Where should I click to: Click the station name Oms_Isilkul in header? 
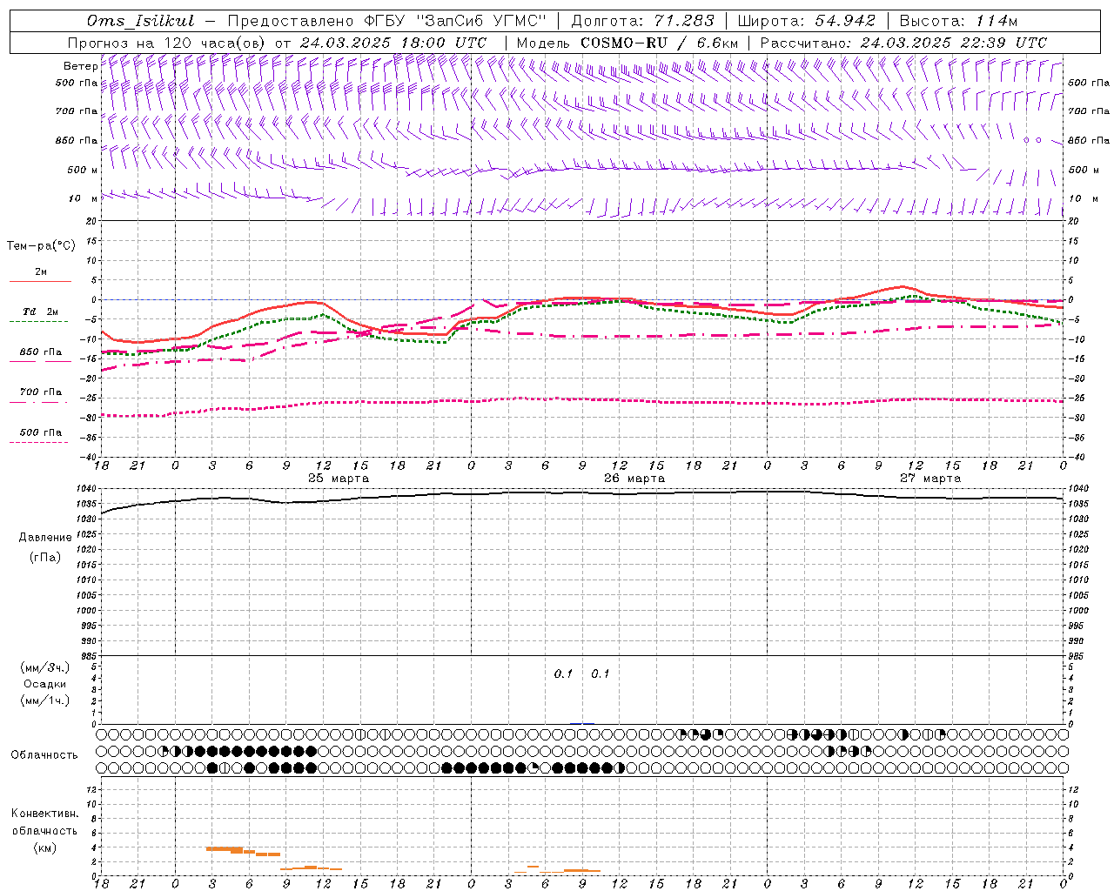click(x=140, y=21)
